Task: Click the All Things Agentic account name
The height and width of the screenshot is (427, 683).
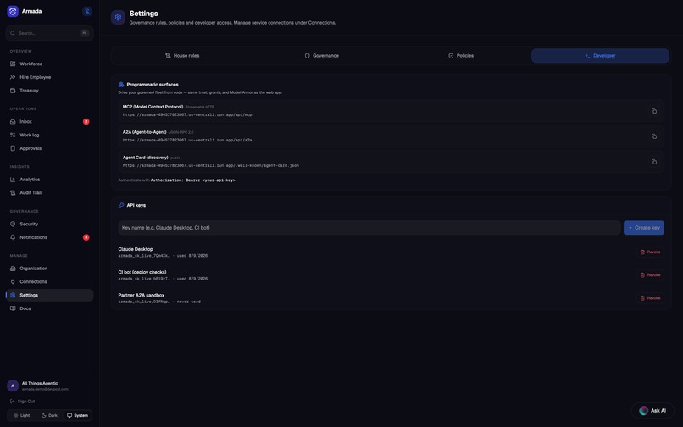Action: [40, 384]
